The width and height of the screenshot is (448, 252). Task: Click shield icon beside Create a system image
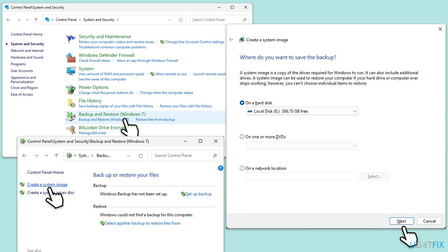(22, 184)
